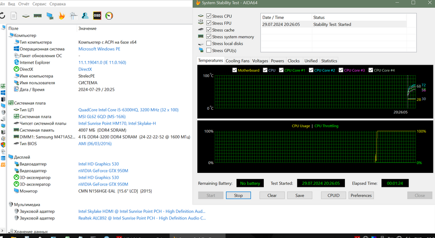Open the Отчёт menu
Viewport: 435px width, 238px height.
pos(24,4)
